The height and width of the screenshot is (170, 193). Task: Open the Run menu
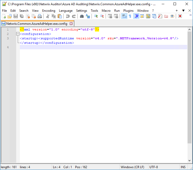[x=117, y=11]
